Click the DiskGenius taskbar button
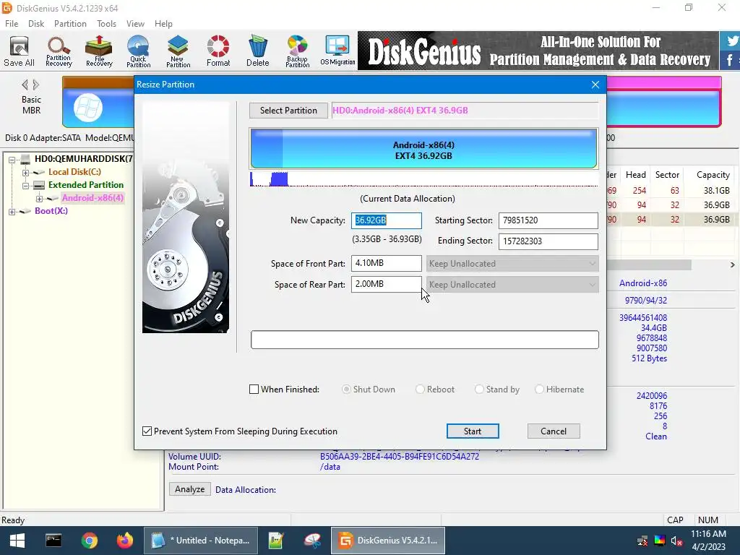 tap(387, 541)
